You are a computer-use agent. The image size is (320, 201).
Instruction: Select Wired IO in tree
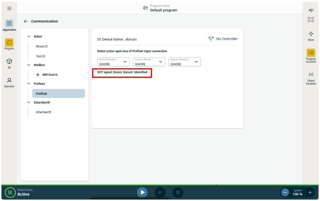pyautogui.click(x=42, y=46)
